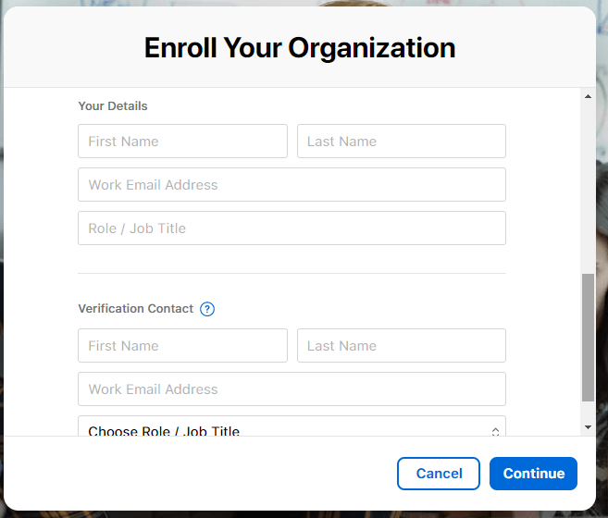Click the Verification Contact section label

pos(136,309)
